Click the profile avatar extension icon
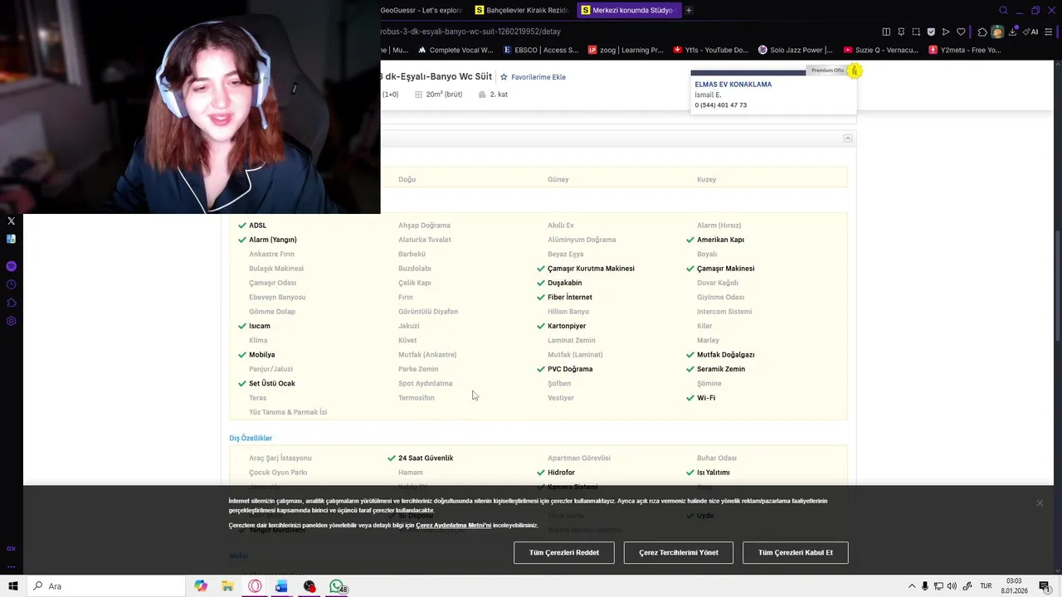This screenshot has width=1062, height=597. tap(997, 32)
